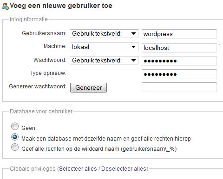The width and height of the screenshot is (223, 179).
Task: Select the create database with same name option
Action: pos(15,137)
